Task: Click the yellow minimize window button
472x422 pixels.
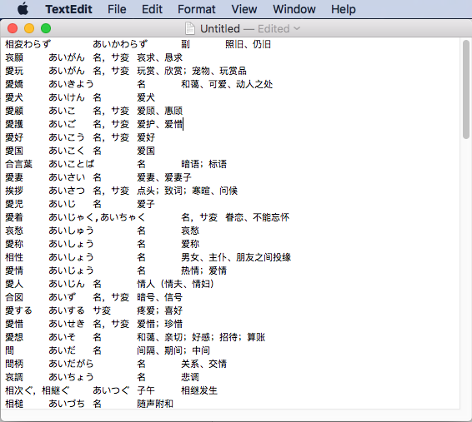Action: (x=29, y=28)
